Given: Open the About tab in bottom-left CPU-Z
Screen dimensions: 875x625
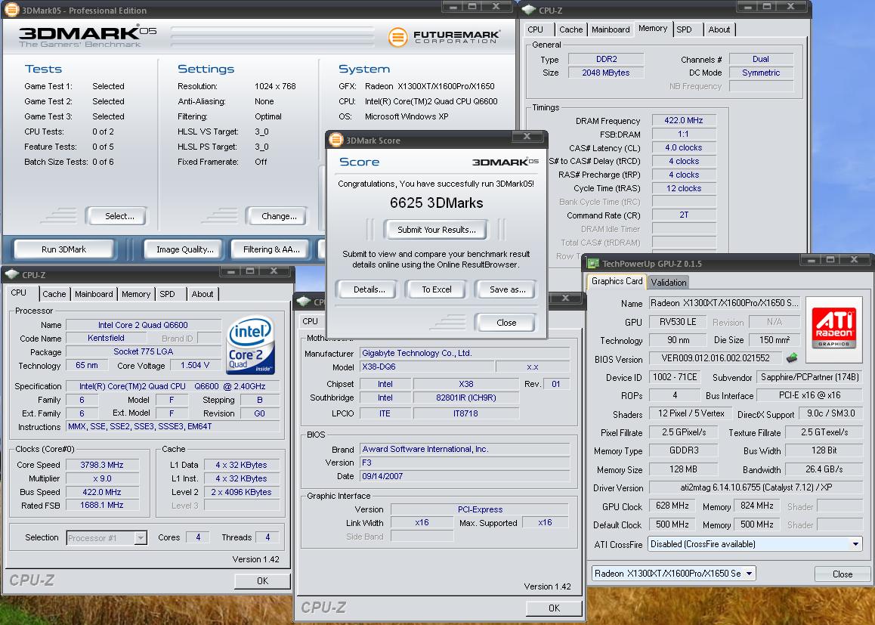Looking at the screenshot, I should point(202,294).
